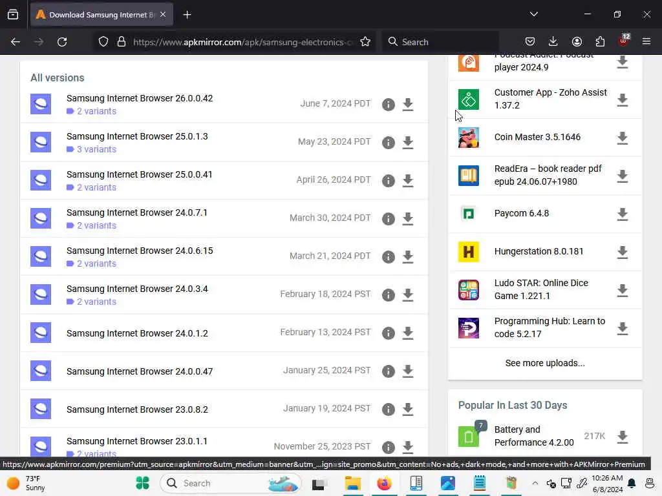
Task: Download Samsung Internet Browser 24.0.6.15 via arrow icon
Action: coord(407,256)
